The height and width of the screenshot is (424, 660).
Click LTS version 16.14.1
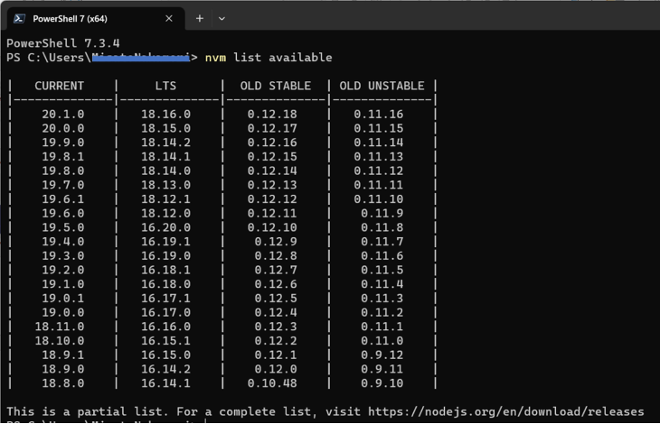tap(165, 383)
